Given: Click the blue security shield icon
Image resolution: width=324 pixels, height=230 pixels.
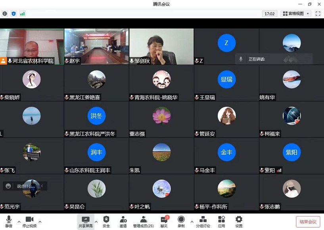Looking at the screenshot, I should pyautogui.click(x=13, y=13).
